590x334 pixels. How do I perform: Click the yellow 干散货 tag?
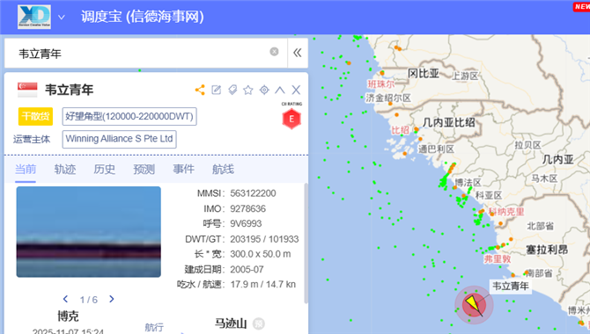[x=35, y=117]
